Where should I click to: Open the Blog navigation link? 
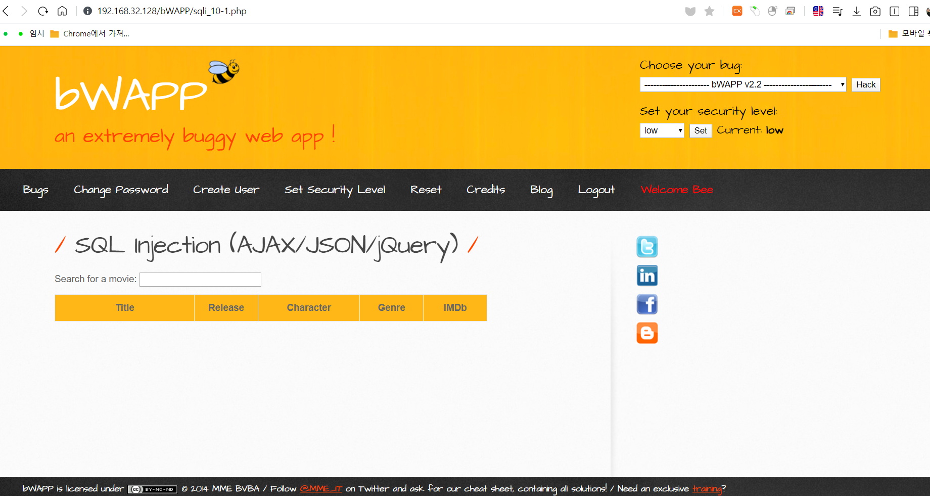[x=541, y=190]
